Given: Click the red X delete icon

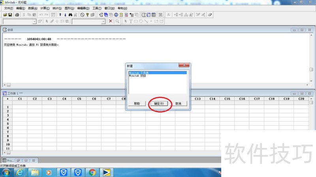Looking at the screenshot, I should [111, 21].
